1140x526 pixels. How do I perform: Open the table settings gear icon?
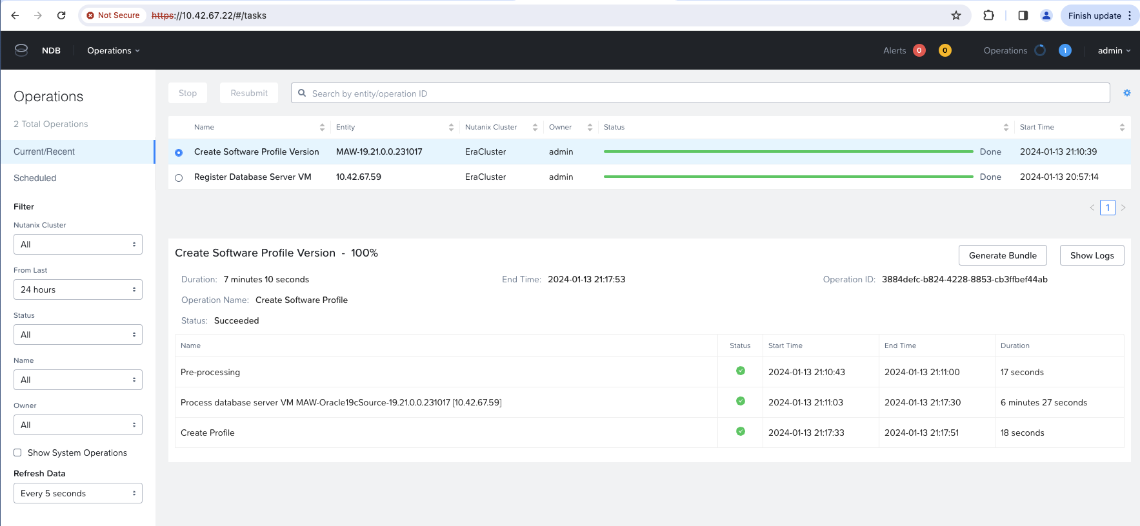(x=1126, y=93)
